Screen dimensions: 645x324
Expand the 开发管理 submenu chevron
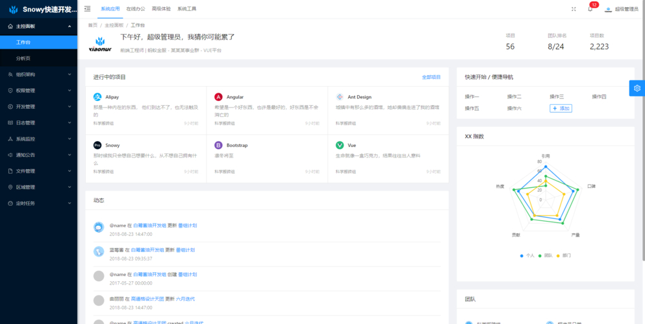pos(70,107)
